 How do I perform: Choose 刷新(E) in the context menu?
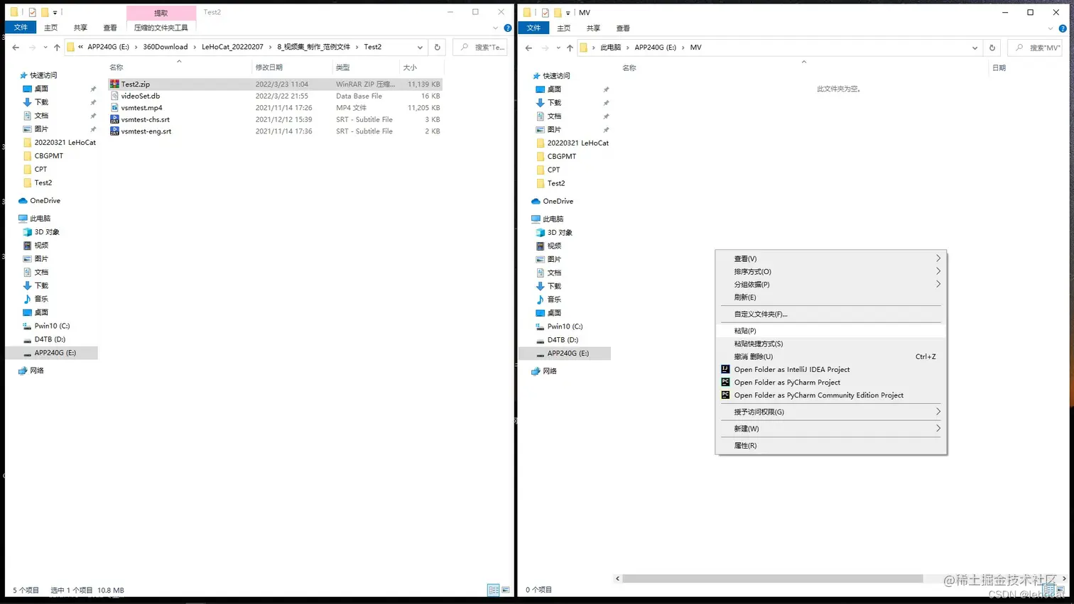[x=831, y=297]
